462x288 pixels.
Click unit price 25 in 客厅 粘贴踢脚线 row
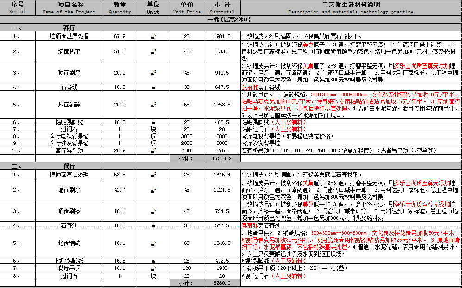pyautogui.click(x=187, y=122)
